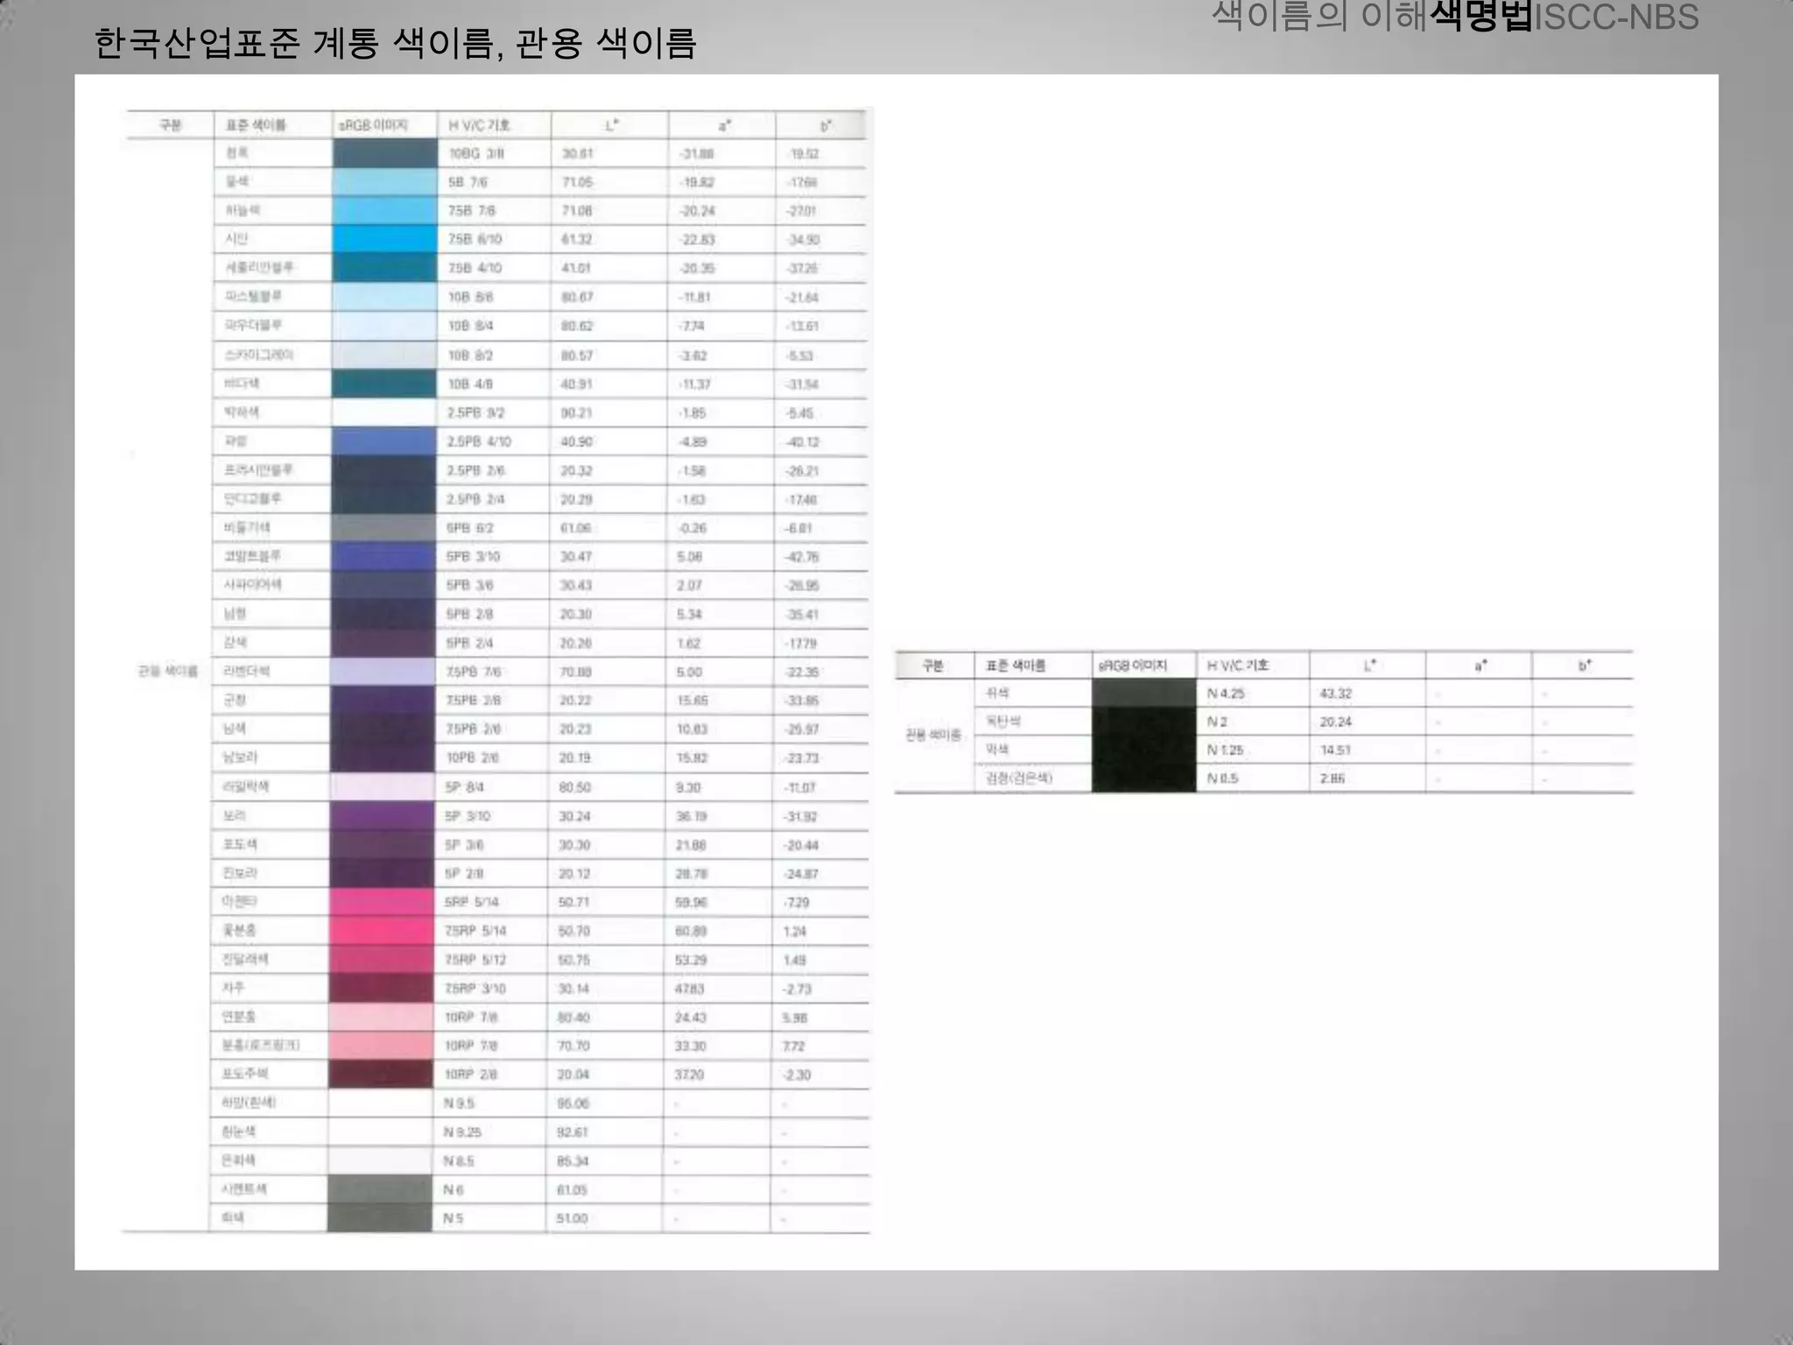Pick the swatch in the 7.5RP 3/10 row

(x=383, y=989)
